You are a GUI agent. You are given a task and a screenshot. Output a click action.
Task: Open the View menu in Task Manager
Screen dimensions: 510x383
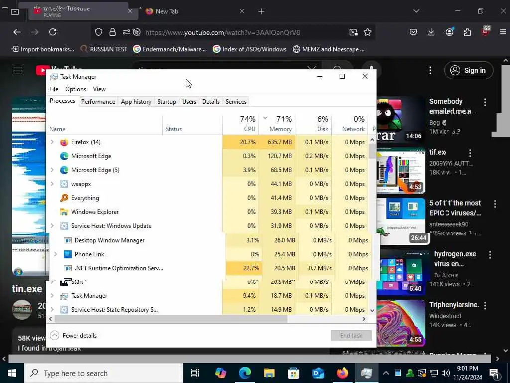(x=99, y=89)
